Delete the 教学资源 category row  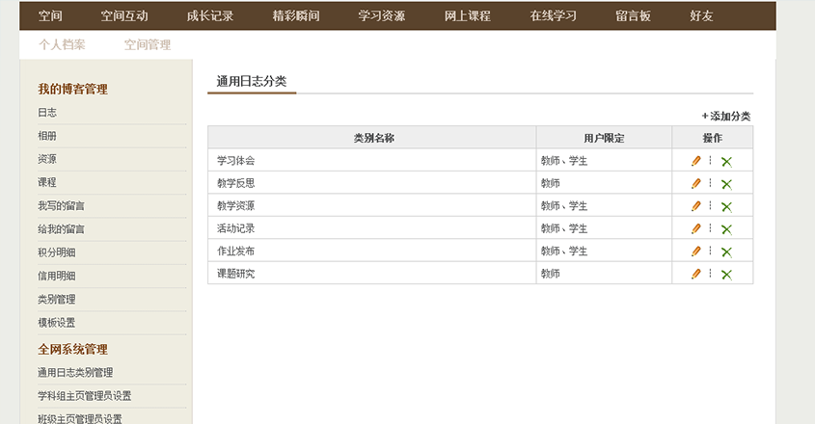[x=726, y=207]
